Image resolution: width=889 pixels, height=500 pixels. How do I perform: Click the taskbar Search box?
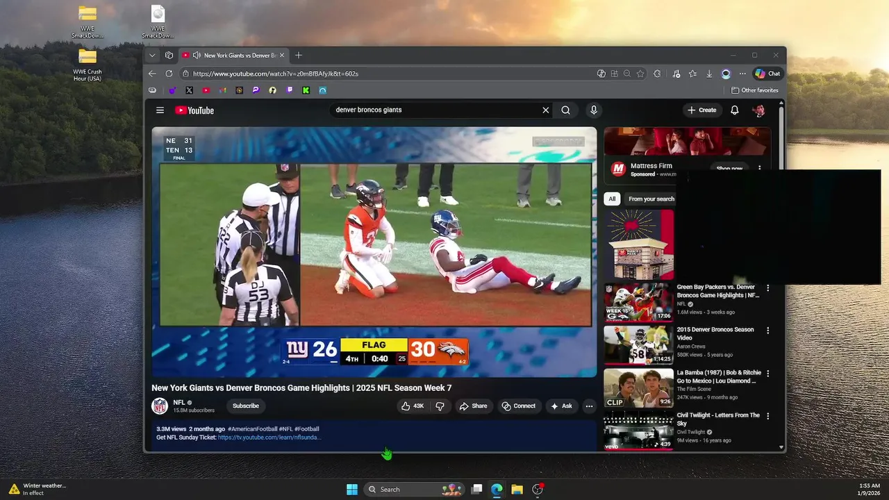coord(414,490)
